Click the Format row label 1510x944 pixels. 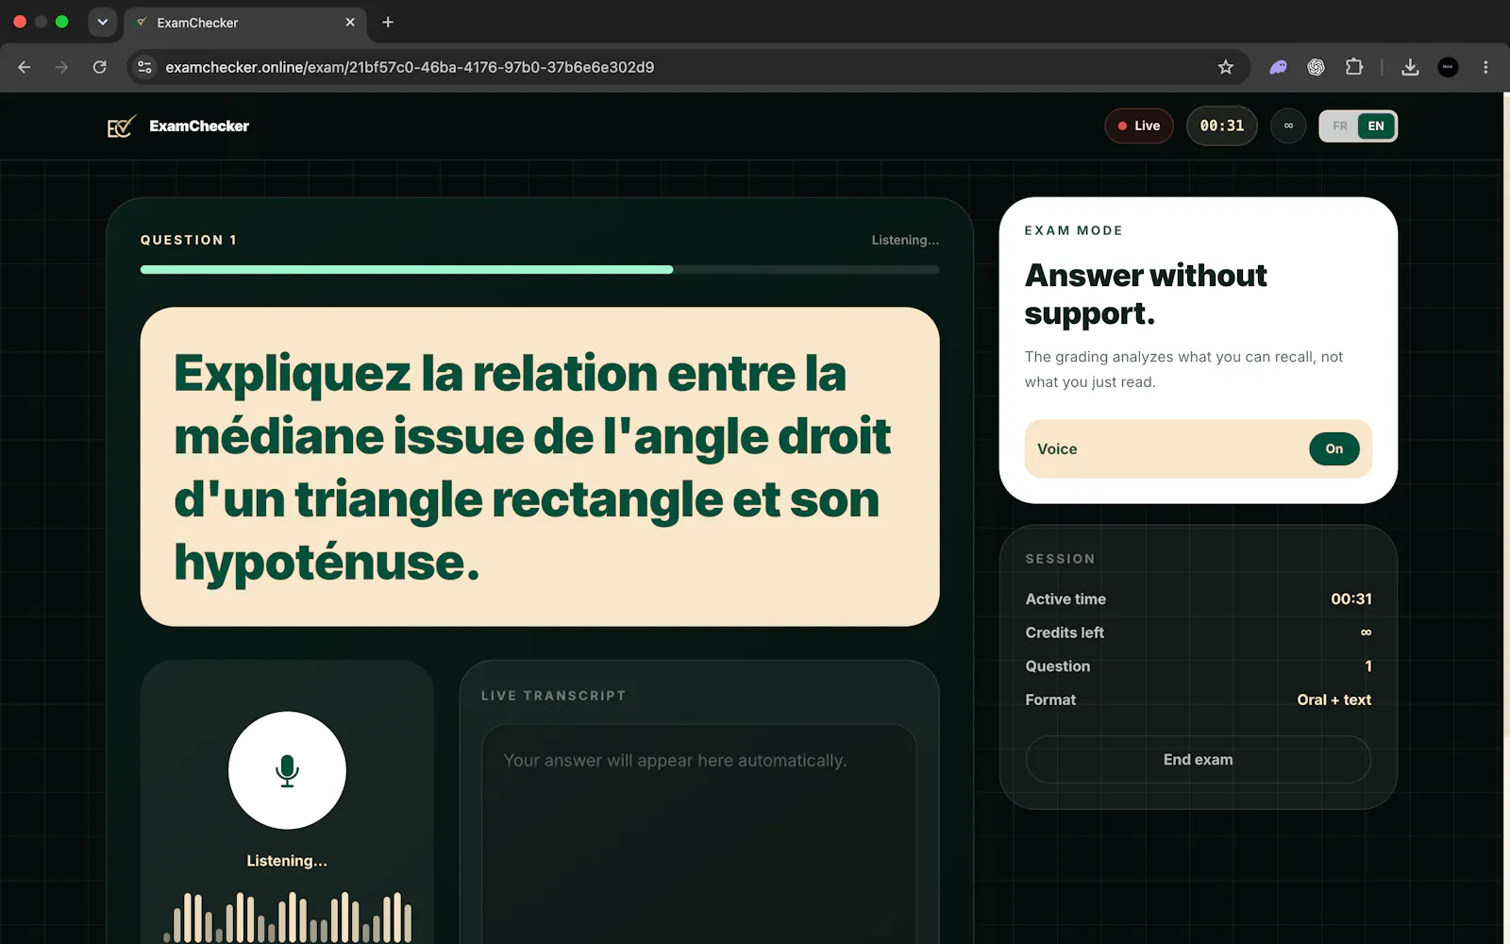tap(1050, 700)
